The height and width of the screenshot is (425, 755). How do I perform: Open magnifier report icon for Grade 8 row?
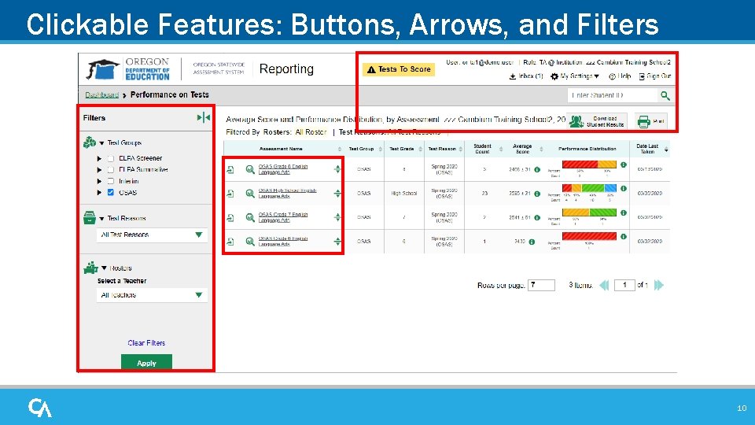pyautogui.click(x=250, y=170)
